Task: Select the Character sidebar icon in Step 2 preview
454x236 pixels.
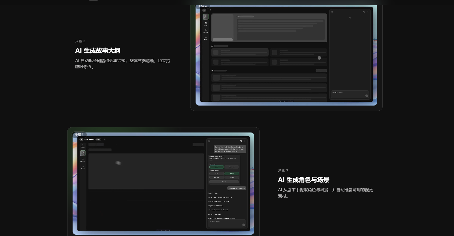Action: tap(206, 31)
